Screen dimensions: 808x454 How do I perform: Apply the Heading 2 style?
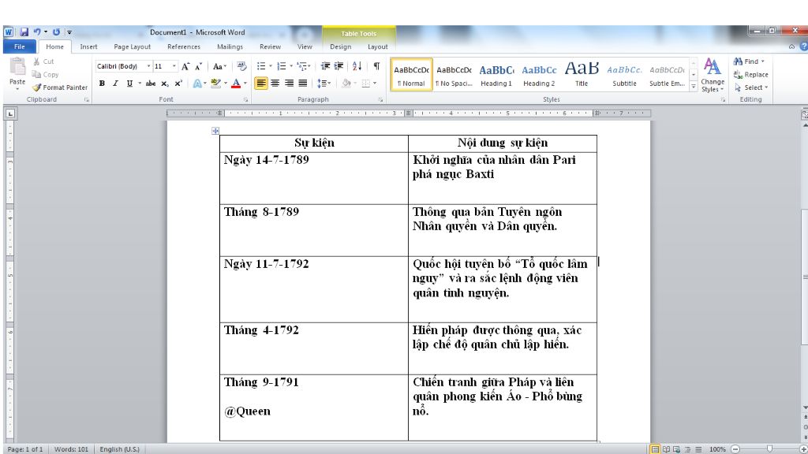click(539, 75)
